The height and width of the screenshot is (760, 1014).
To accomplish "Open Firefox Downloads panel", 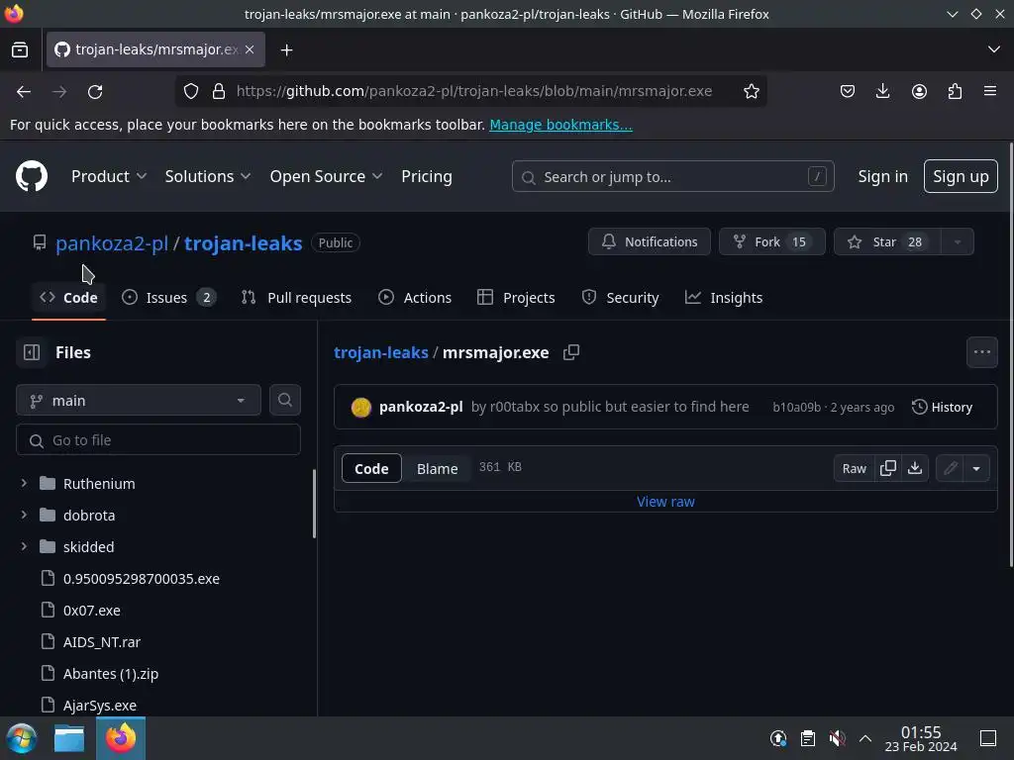I will pyautogui.click(x=882, y=91).
